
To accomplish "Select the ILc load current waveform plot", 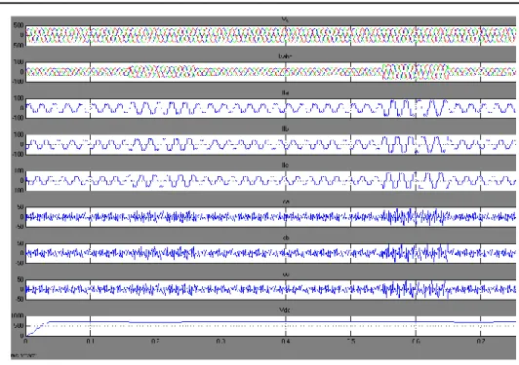I will (x=271, y=181).
